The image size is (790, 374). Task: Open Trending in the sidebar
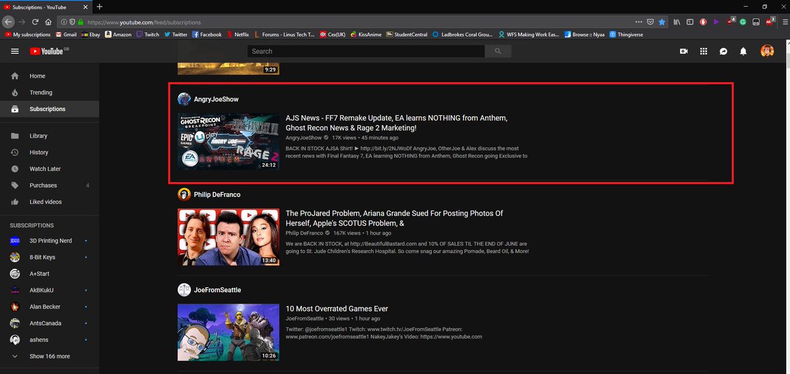49,93
